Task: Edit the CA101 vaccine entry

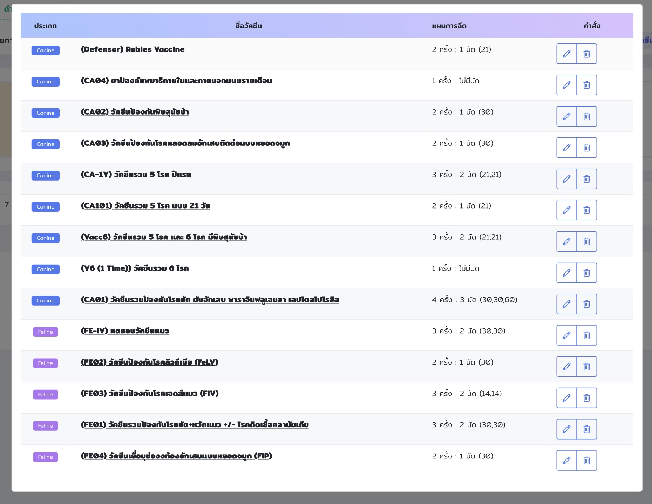Action: click(x=566, y=210)
